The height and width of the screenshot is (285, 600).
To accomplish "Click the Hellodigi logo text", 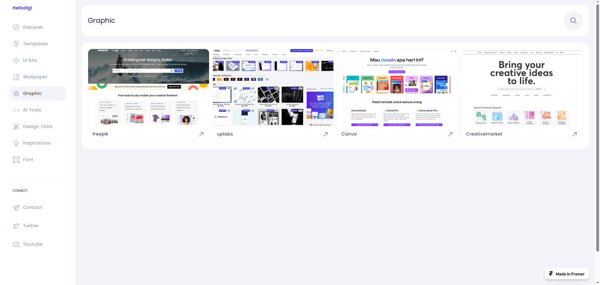I will 22,8.
